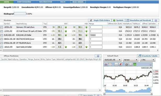Click the green power icon in chart toolbar
The width and height of the screenshot is (161, 96).
tap(135, 64)
